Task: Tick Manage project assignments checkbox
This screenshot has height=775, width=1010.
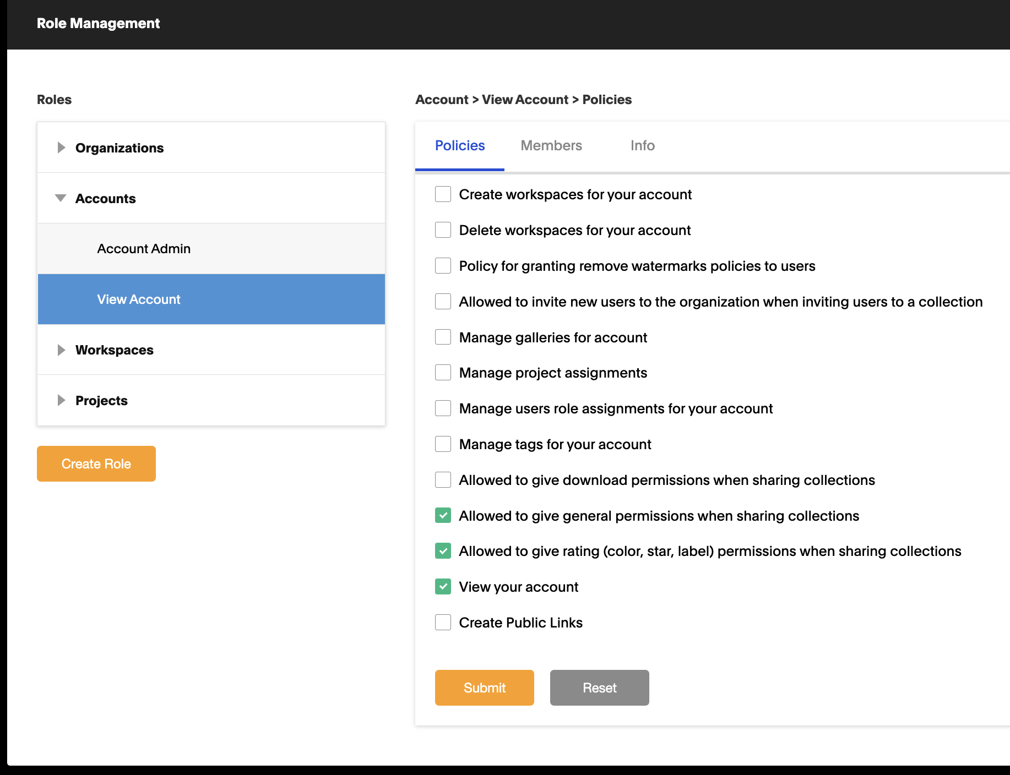Action: (443, 373)
